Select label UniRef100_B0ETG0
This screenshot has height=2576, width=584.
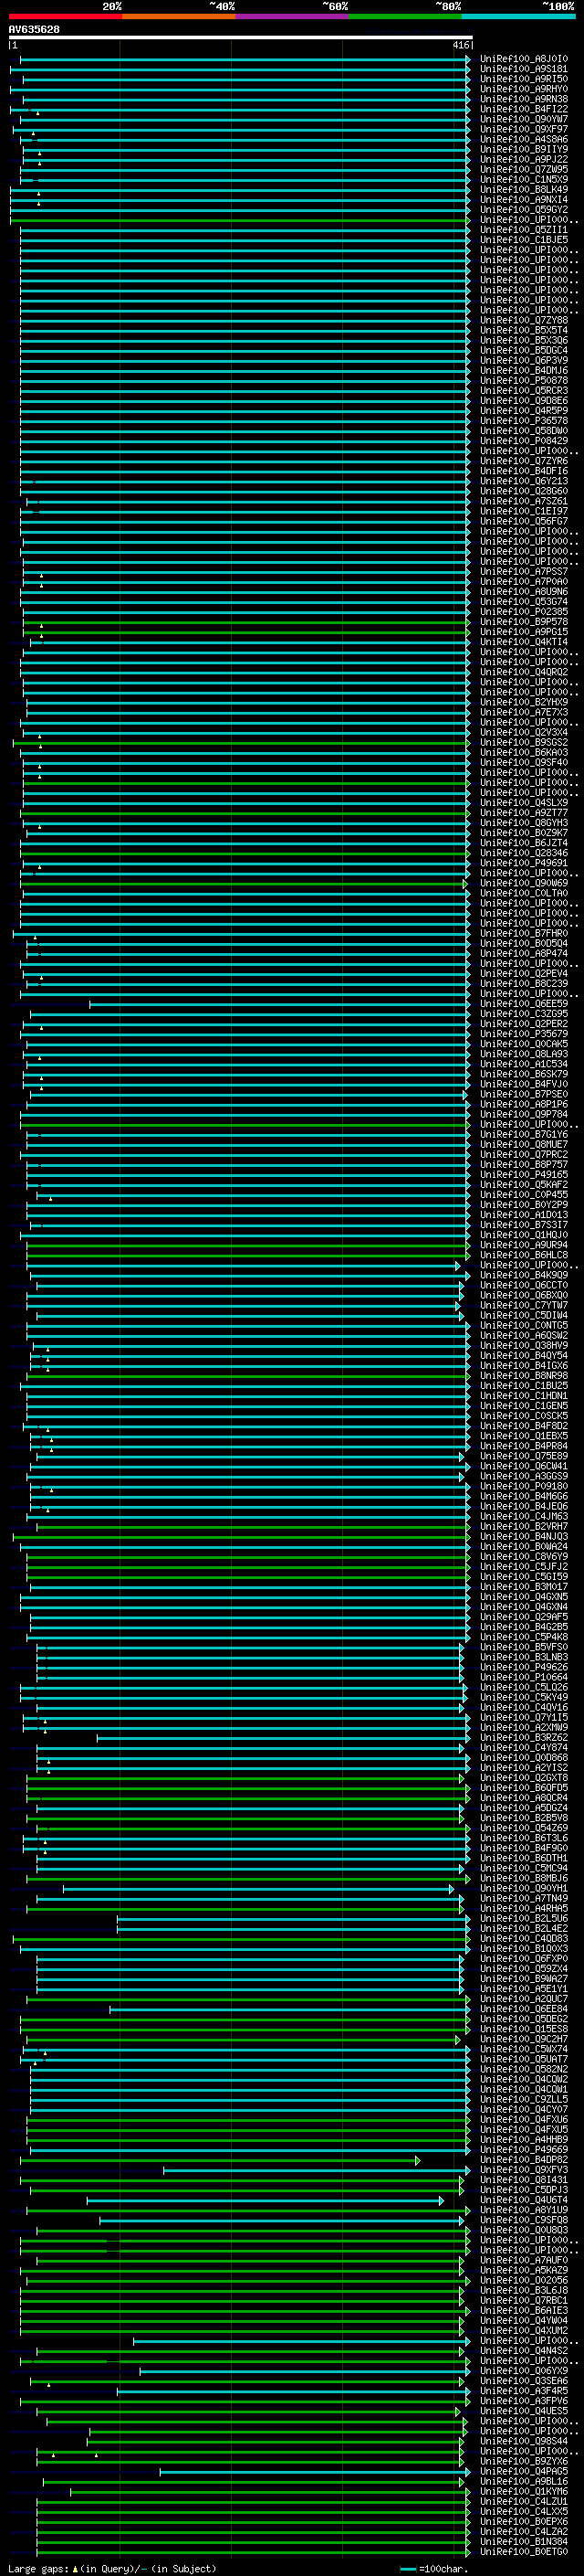click(523, 2551)
